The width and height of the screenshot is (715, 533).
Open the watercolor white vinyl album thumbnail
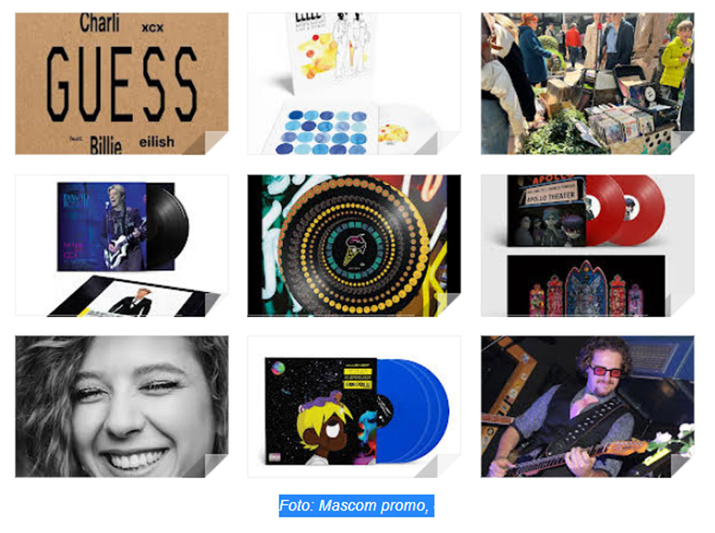(x=354, y=84)
